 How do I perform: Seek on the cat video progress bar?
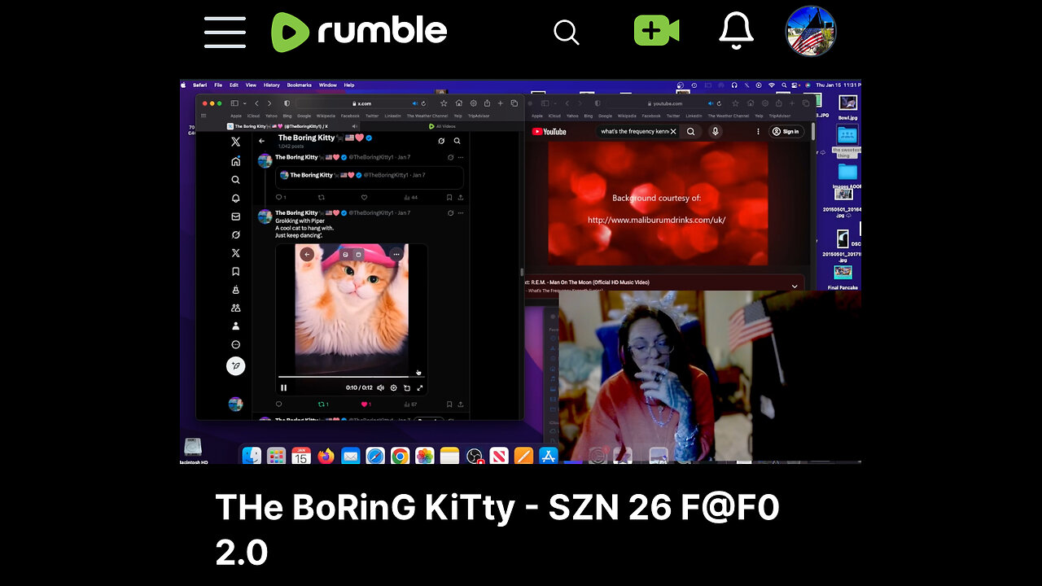click(351, 377)
